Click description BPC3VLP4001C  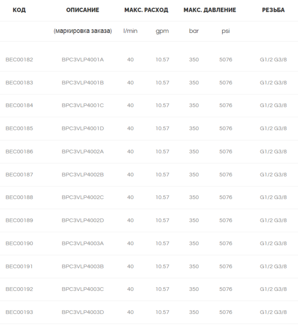point(83,105)
